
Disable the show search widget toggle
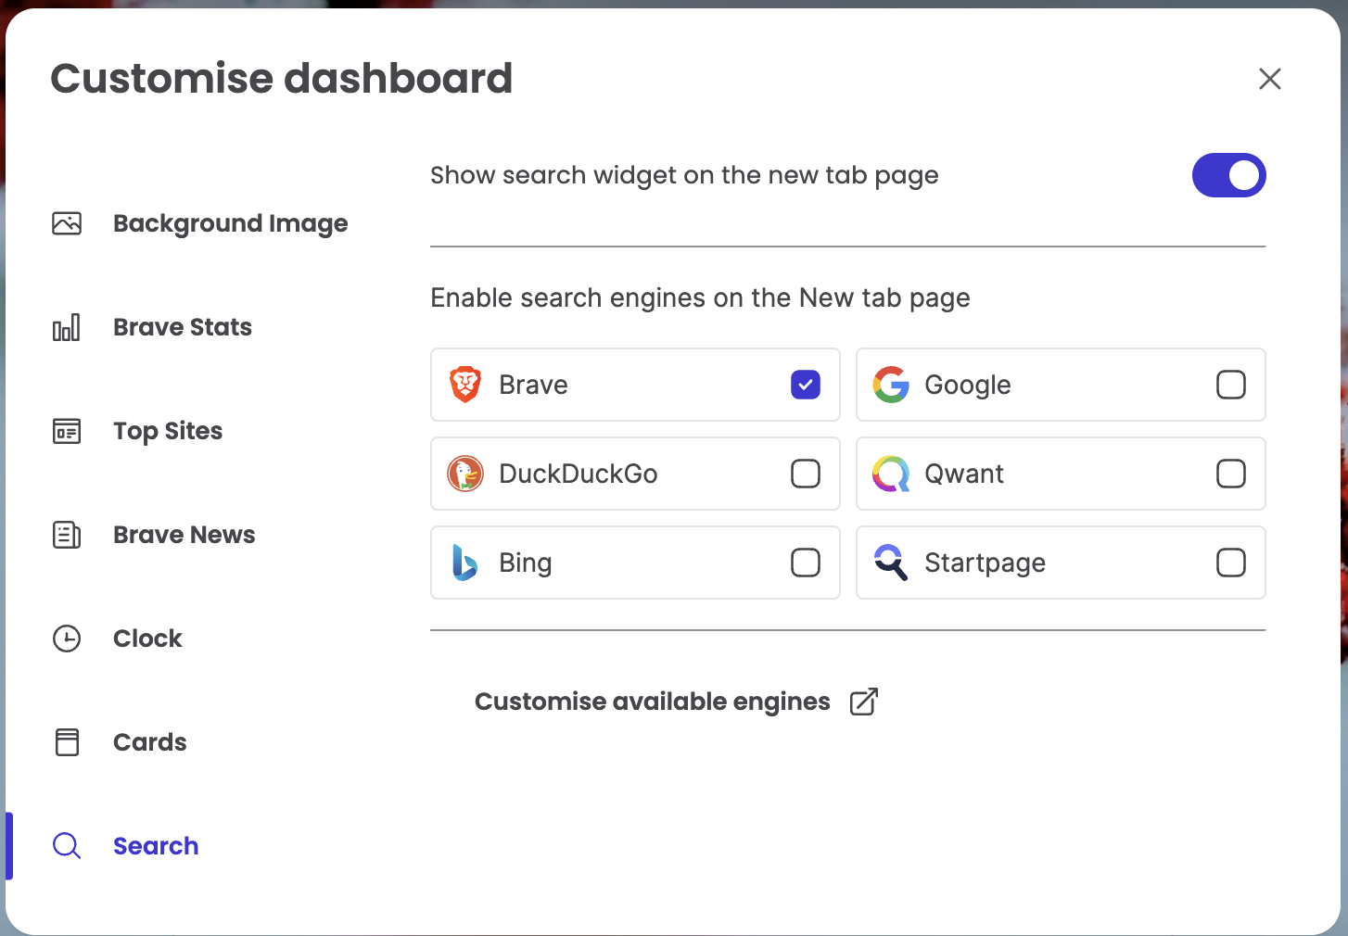pyautogui.click(x=1228, y=175)
